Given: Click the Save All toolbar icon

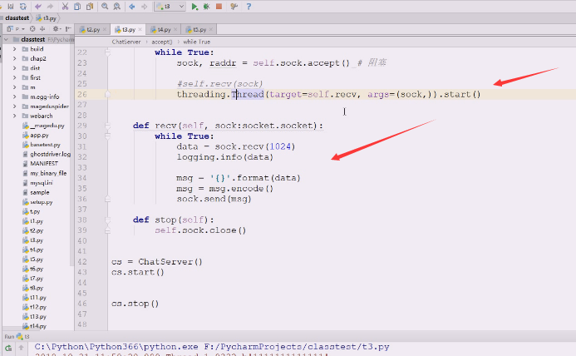Looking at the screenshot, I should point(11,7).
